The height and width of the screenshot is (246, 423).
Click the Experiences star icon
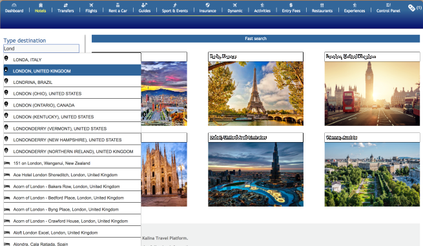point(355,5)
